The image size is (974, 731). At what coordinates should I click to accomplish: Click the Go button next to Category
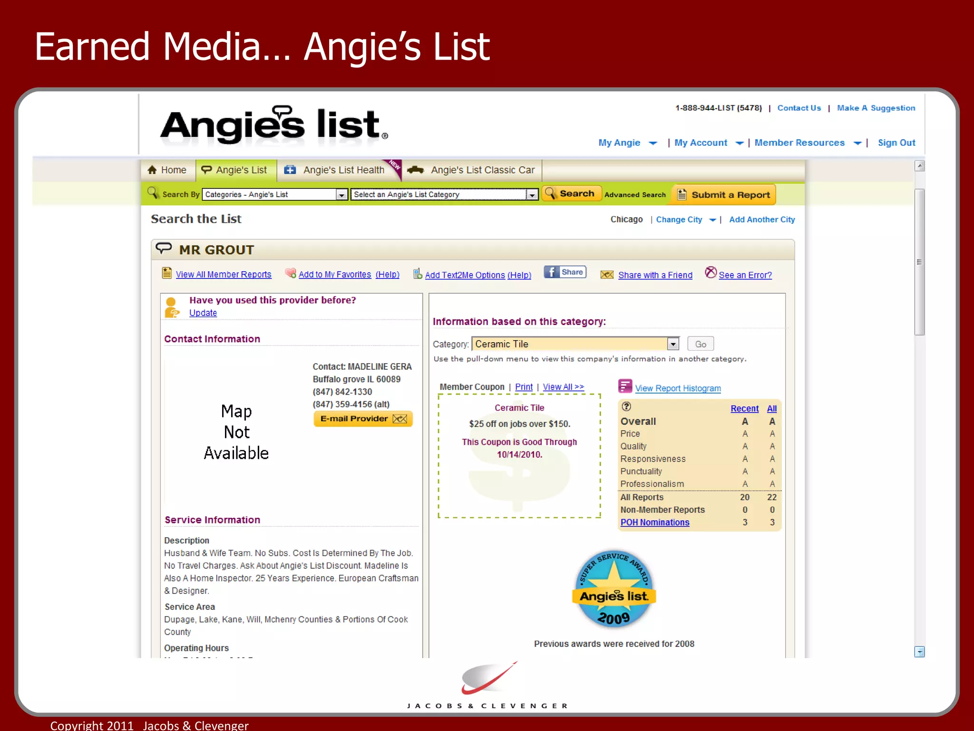tap(701, 344)
